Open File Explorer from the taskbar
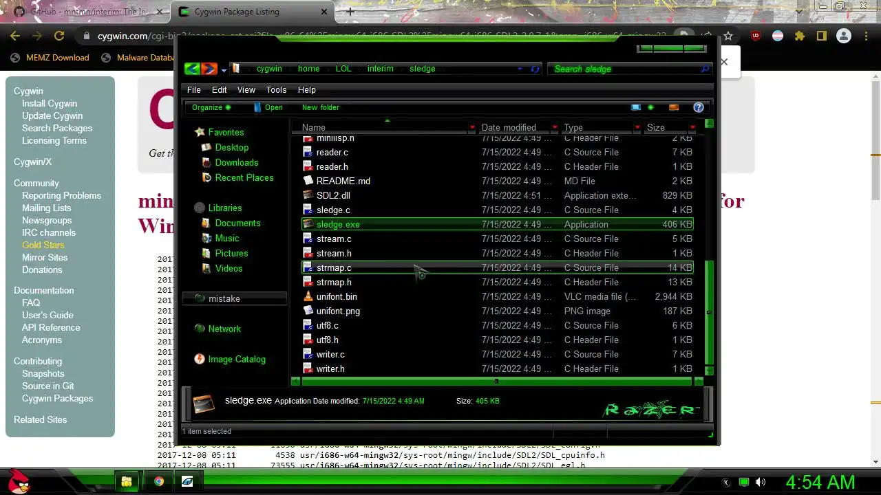 (x=127, y=481)
